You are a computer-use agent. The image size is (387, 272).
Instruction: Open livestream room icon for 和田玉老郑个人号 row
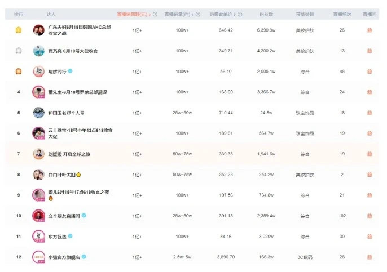coord(370,113)
